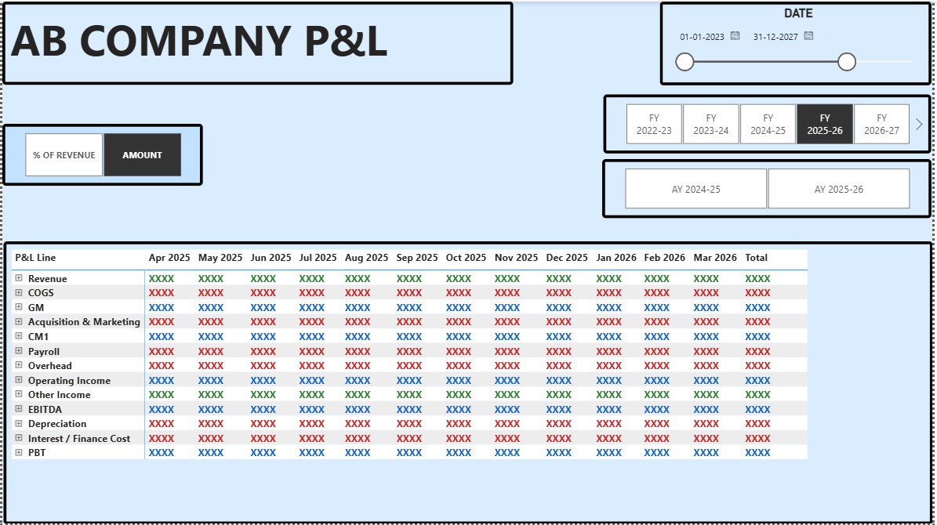Click the P&L Line column header

point(35,258)
